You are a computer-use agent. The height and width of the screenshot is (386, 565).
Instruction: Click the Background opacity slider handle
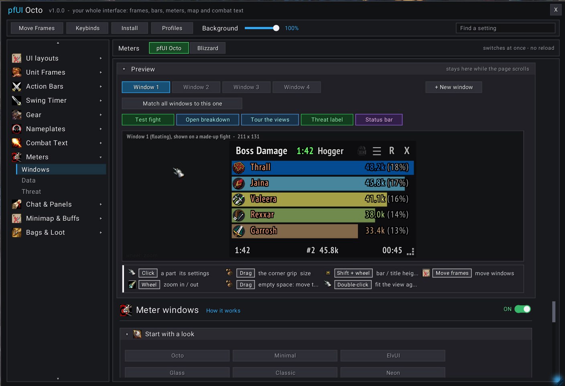point(276,28)
